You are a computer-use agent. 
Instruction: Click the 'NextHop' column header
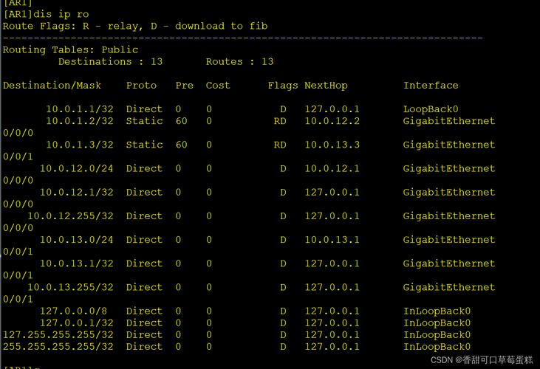click(x=326, y=86)
